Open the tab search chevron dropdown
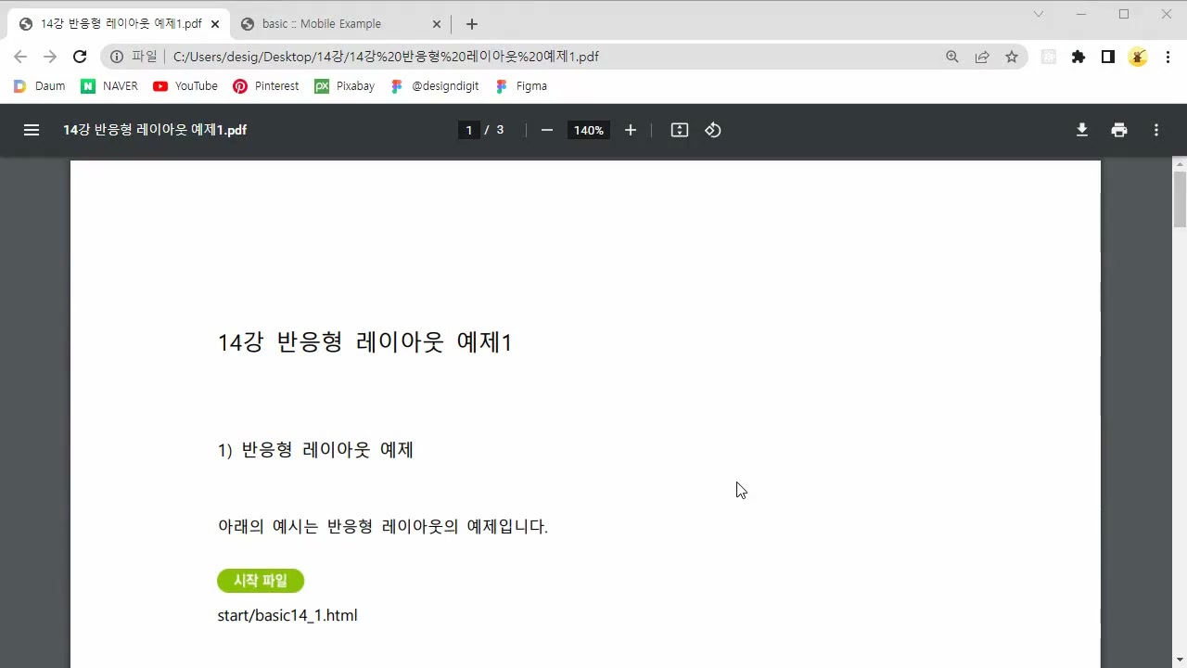The width and height of the screenshot is (1187, 668). click(x=1039, y=14)
